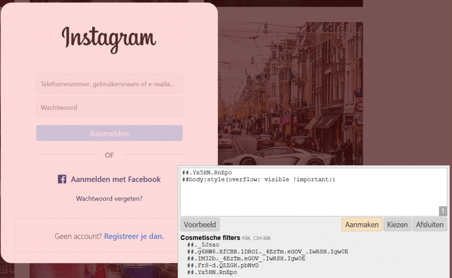Follow the Registreer je dan. link
The image size is (452, 278).
134,236
